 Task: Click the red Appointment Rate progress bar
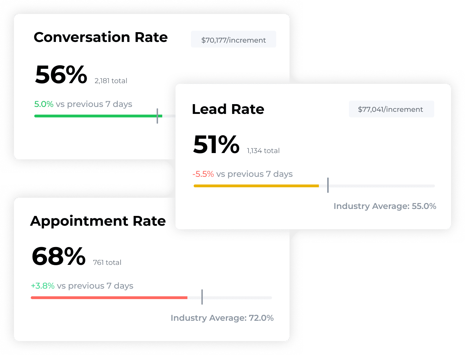[109, 298]
